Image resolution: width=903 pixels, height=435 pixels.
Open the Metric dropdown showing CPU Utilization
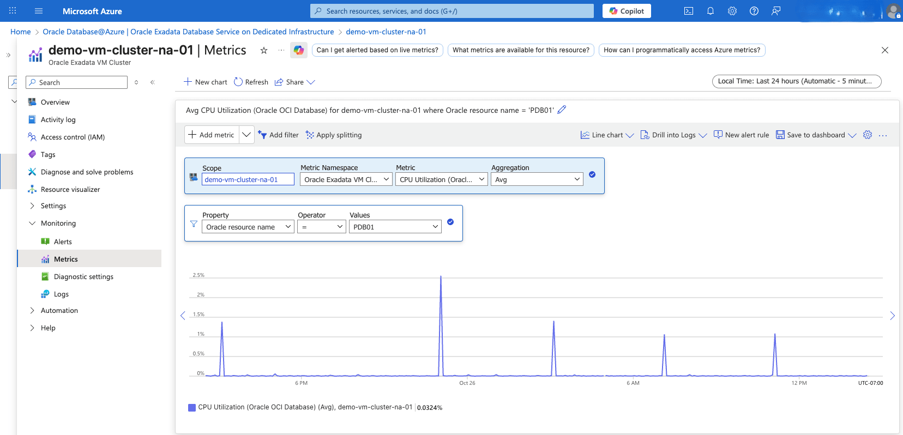pyautogui.click(x=442, y=179)
